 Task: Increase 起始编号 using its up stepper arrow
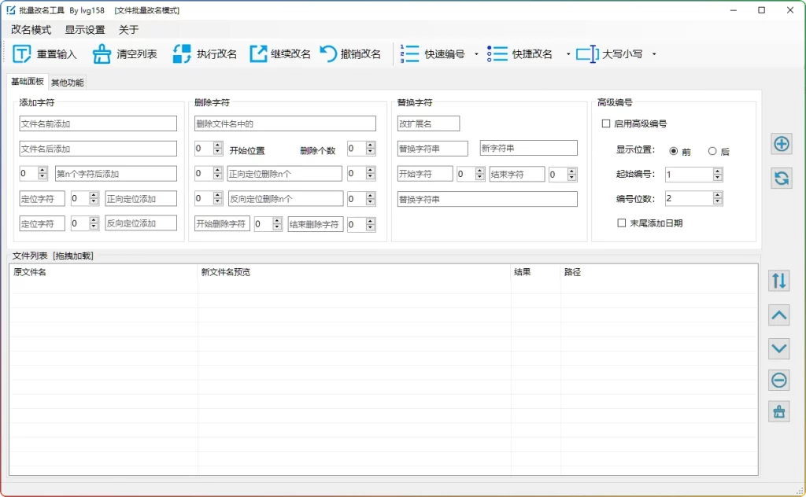715,171
